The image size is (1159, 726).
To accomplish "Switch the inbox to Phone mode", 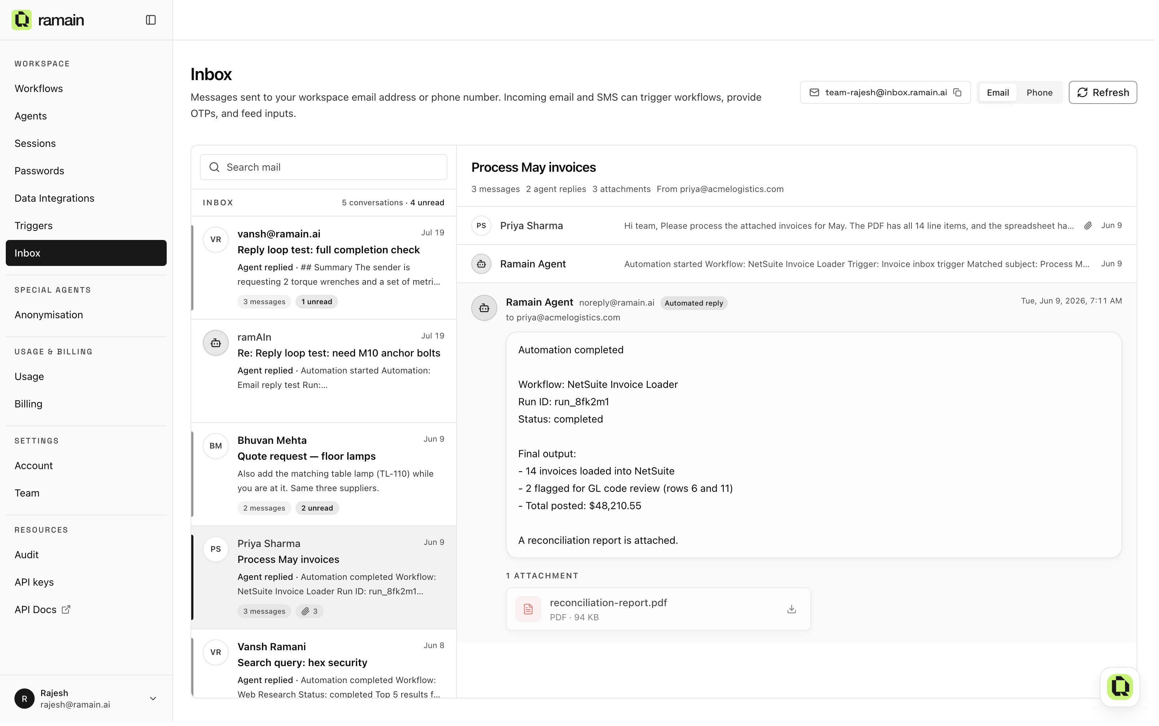I will 1040,93.
